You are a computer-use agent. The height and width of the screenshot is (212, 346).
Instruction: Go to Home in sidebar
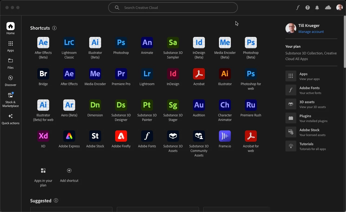11,29
